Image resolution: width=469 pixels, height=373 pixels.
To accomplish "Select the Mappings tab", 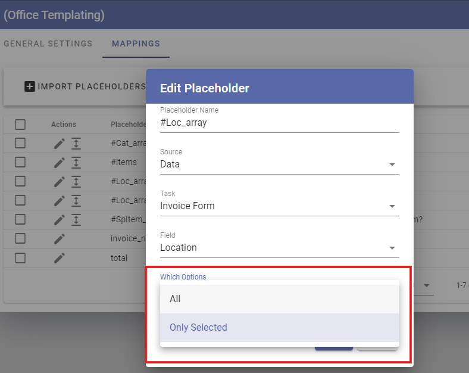I will [x=136, y=43].
